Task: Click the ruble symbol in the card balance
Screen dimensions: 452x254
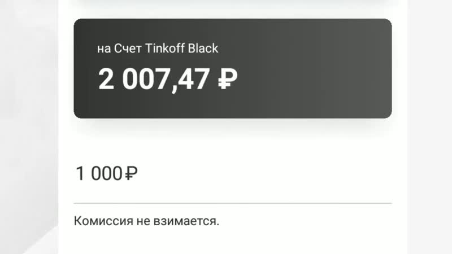Action: pos(227,79)
